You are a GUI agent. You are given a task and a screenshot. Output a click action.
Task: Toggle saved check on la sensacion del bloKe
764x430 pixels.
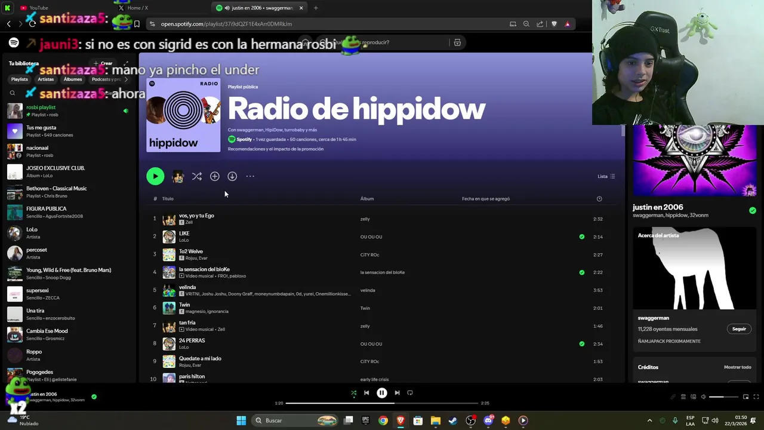582,272
